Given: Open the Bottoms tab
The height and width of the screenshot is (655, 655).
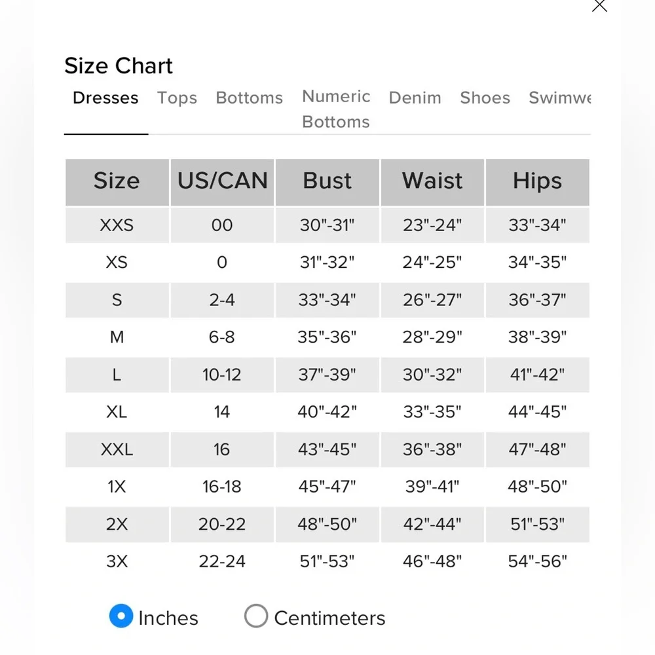Looking at the screenshot, I should (250, 98).
